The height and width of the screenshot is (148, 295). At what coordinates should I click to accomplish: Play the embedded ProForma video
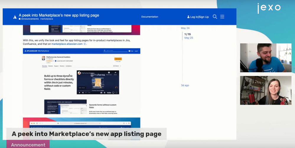pyautogui.click(x=79, y=93)
